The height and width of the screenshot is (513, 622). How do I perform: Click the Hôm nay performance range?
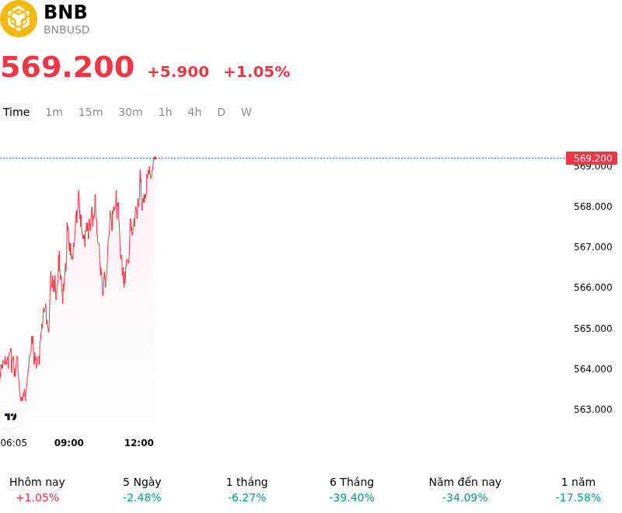point(37,490)
